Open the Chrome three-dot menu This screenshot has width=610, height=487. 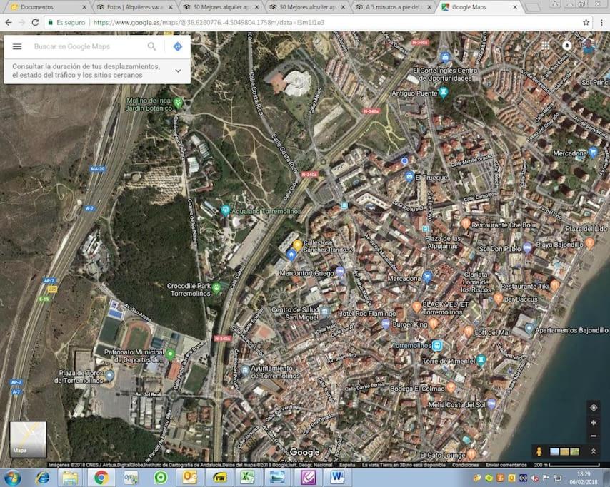pos(601,23)
